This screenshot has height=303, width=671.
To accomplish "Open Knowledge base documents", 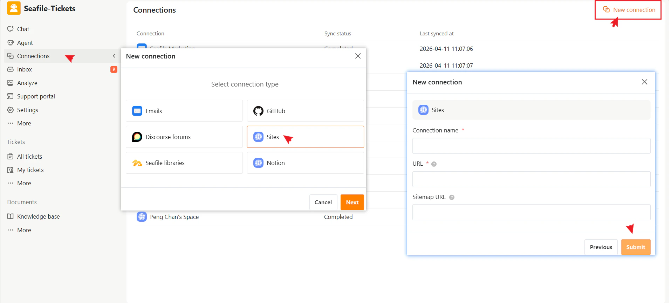I will point(39,216).
